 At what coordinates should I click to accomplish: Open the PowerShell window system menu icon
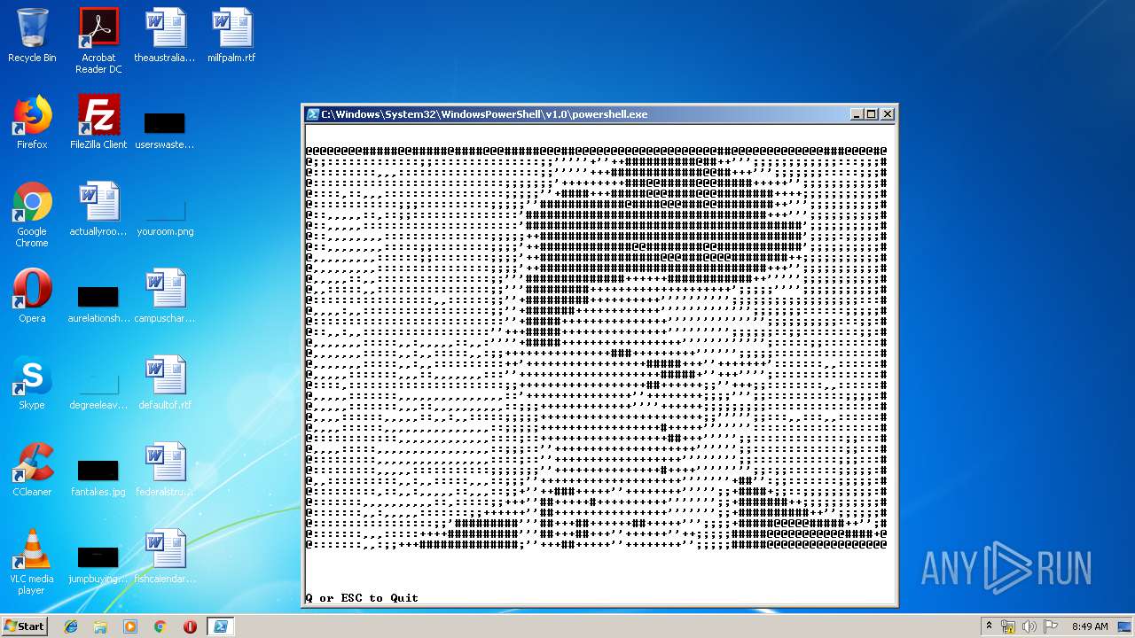click(313, 114)
